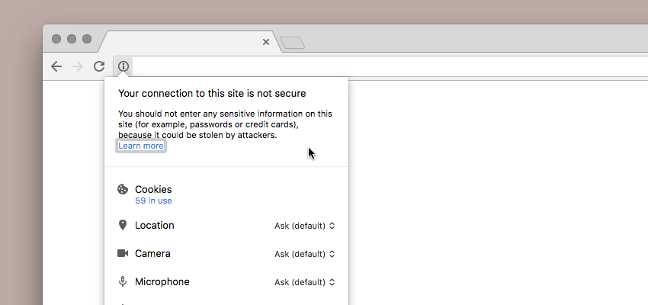This screenshot has width=648, height=305.
Task: Focus the empty address bar
Action: [x=389, y=66]
